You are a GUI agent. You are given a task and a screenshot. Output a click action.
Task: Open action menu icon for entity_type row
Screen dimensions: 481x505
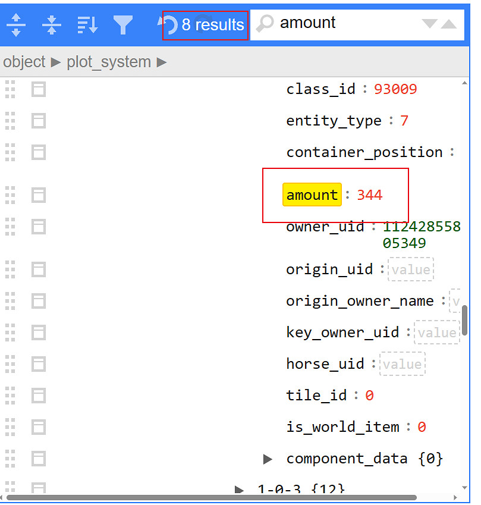coord(39,121)
